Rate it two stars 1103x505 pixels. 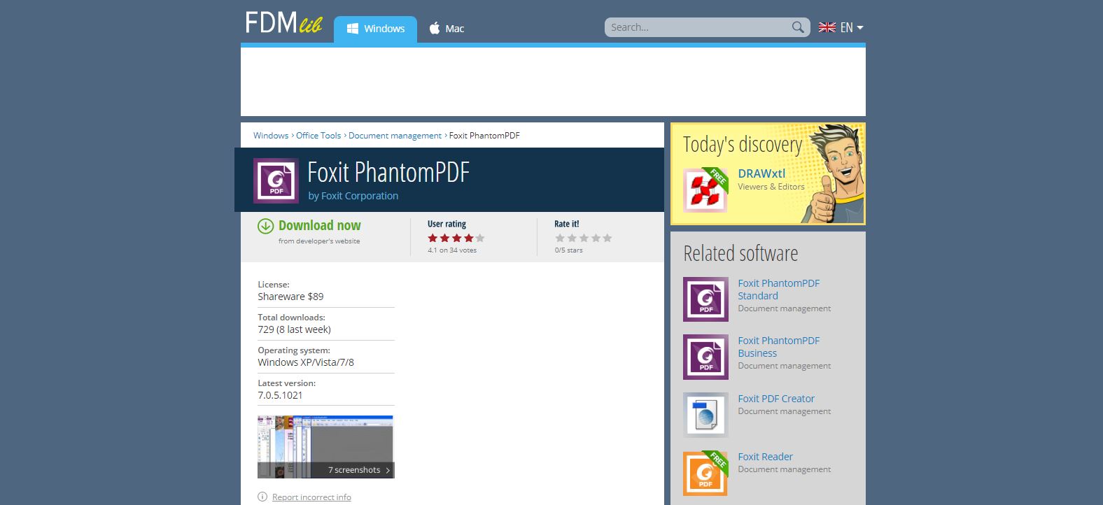click(x=572, y=238)
